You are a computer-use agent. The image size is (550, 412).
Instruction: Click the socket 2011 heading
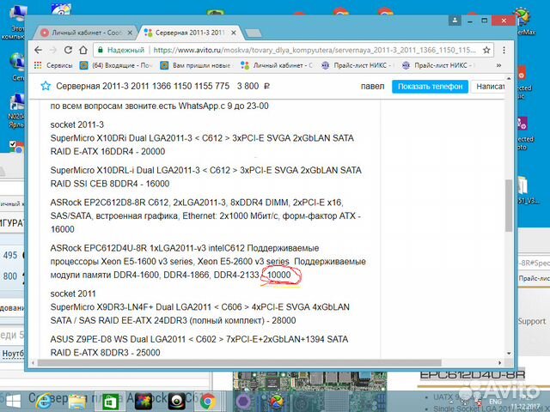(73, 294)
